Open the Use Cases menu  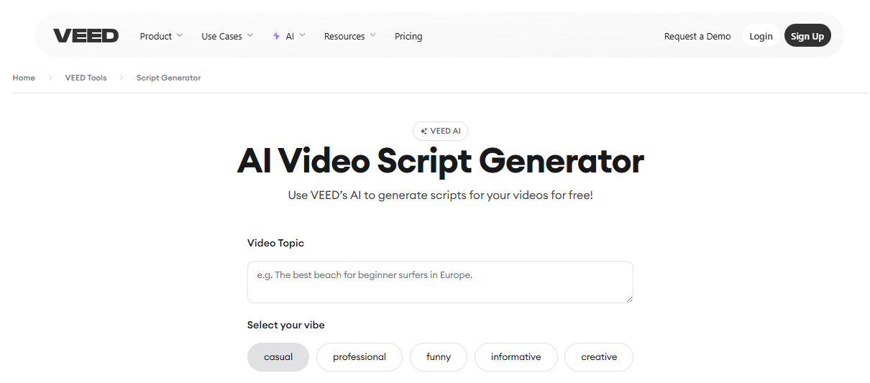coord(221,36)
